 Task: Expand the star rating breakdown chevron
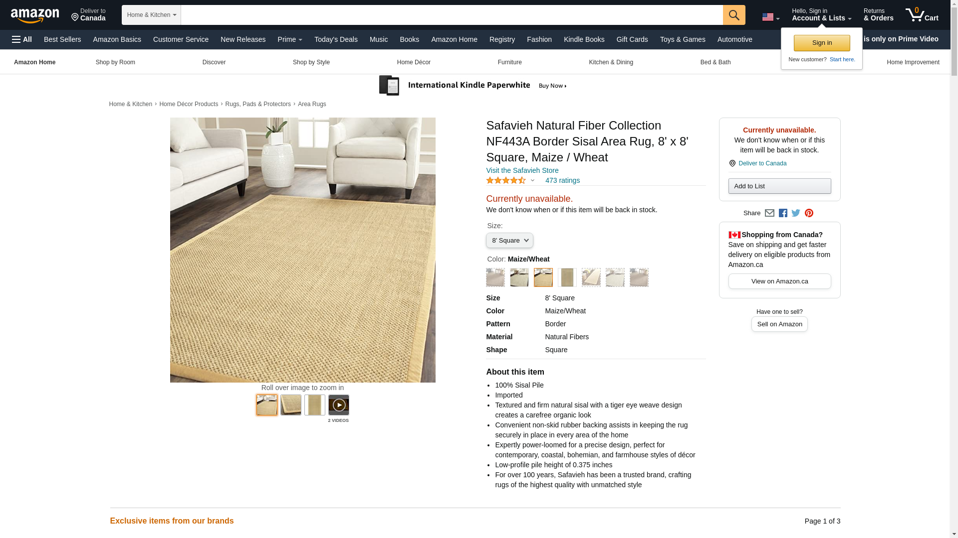[532, 180]
